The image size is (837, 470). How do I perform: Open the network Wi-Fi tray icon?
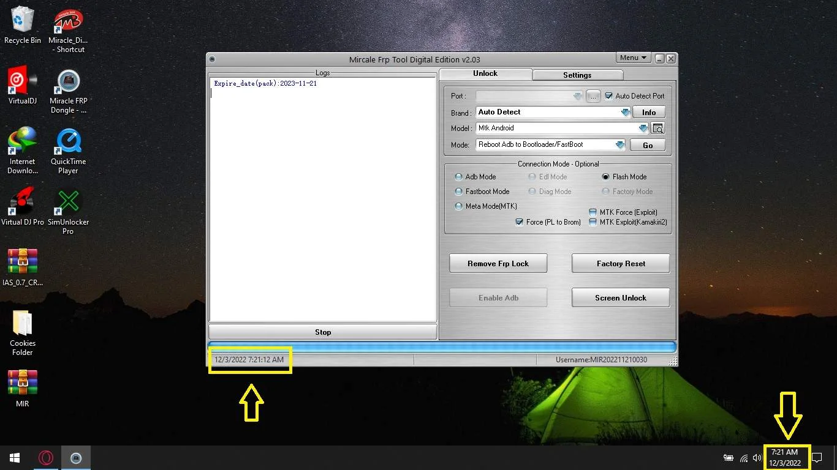coord(744,458)
